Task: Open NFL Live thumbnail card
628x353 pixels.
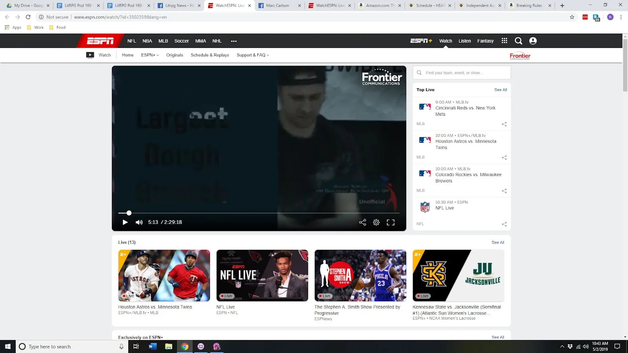Action: 262,275
